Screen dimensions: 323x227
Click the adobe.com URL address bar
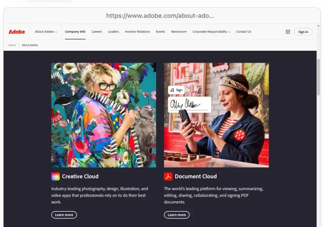pos(160,16)
